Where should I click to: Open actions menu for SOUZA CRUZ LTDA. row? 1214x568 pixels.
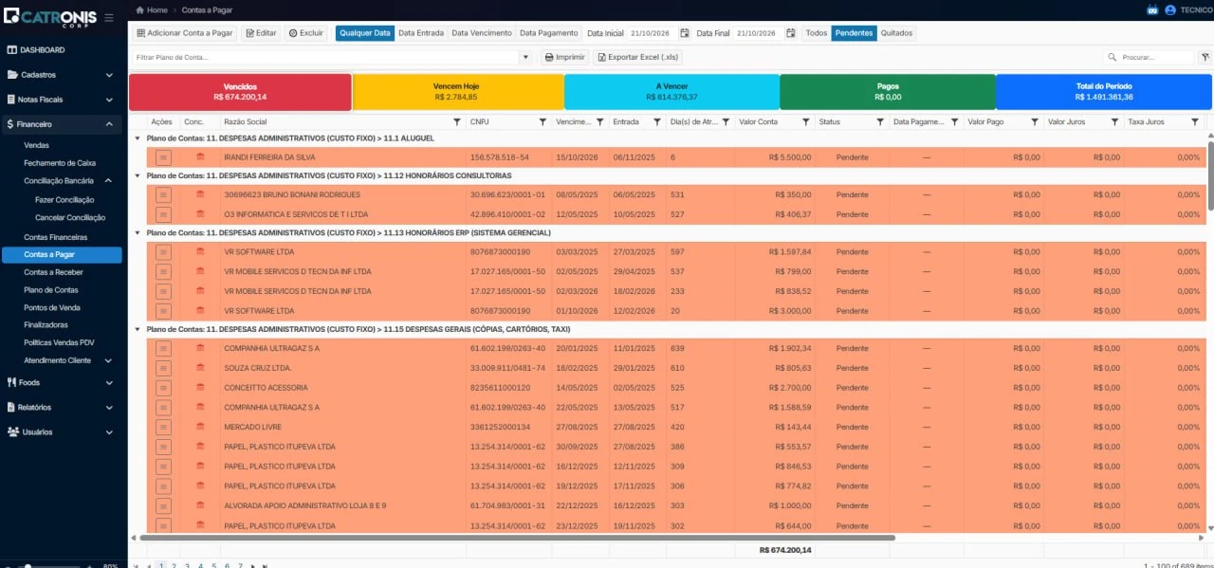click(163, 368)
